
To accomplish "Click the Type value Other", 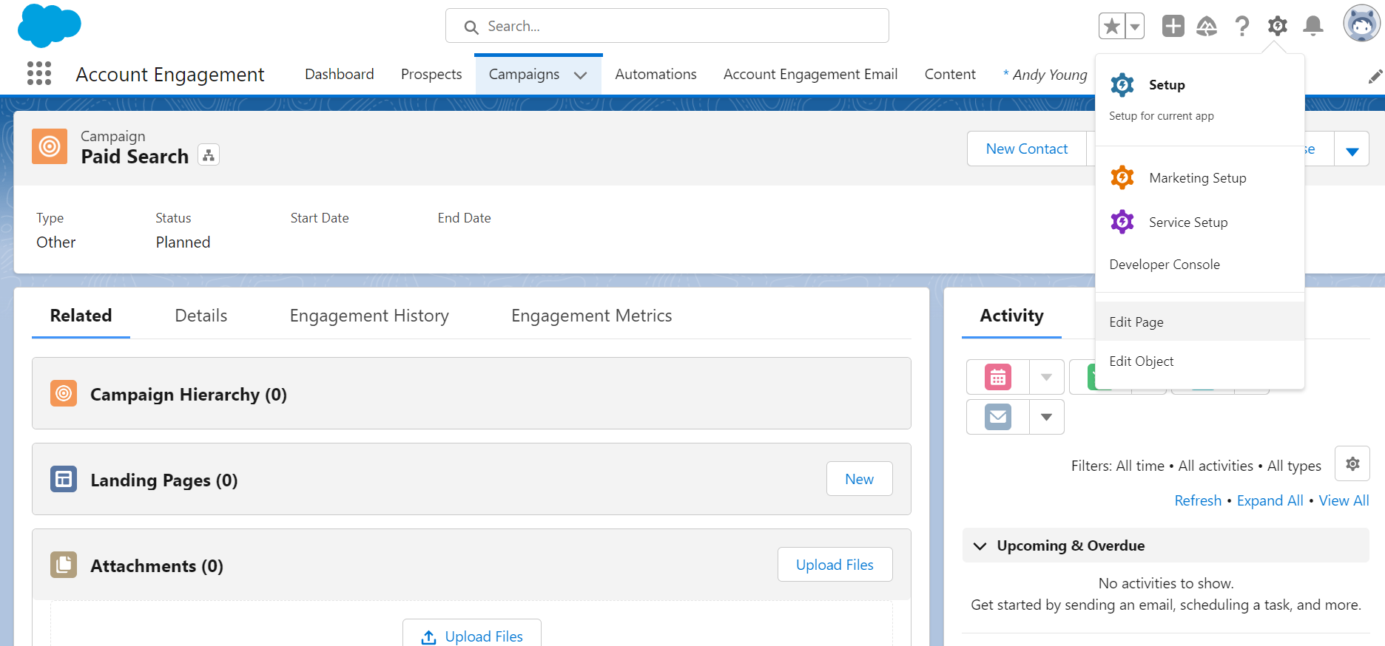I will (x=56, y=242).
